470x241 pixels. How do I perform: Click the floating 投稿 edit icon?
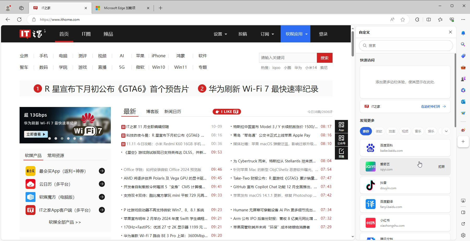[x=341, y=153]
